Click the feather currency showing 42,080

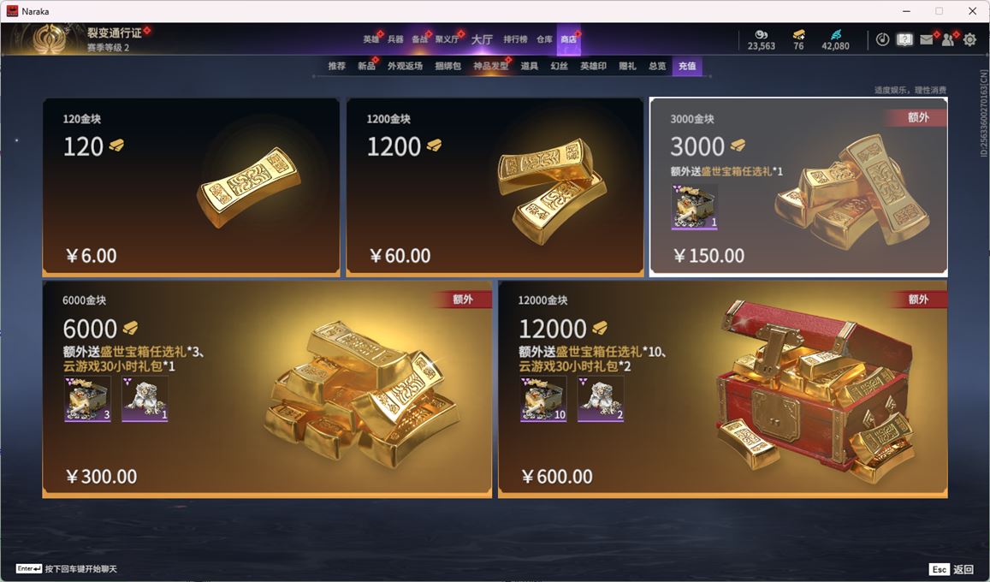tap(835, 39)
